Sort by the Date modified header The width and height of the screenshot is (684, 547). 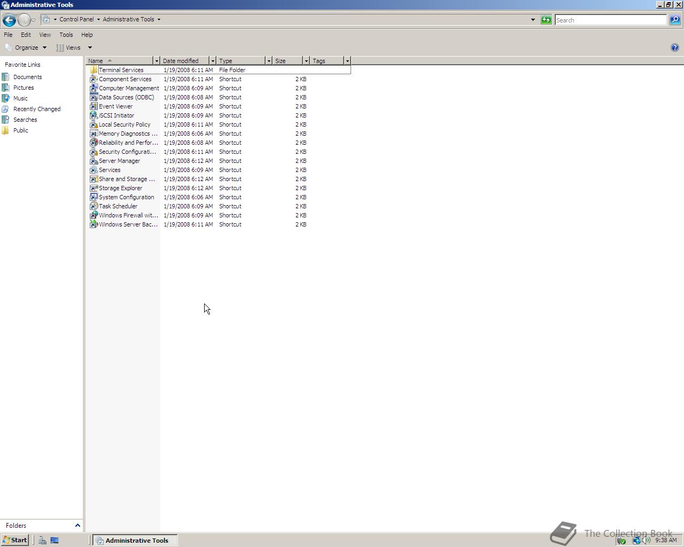(x=185, y=61)
